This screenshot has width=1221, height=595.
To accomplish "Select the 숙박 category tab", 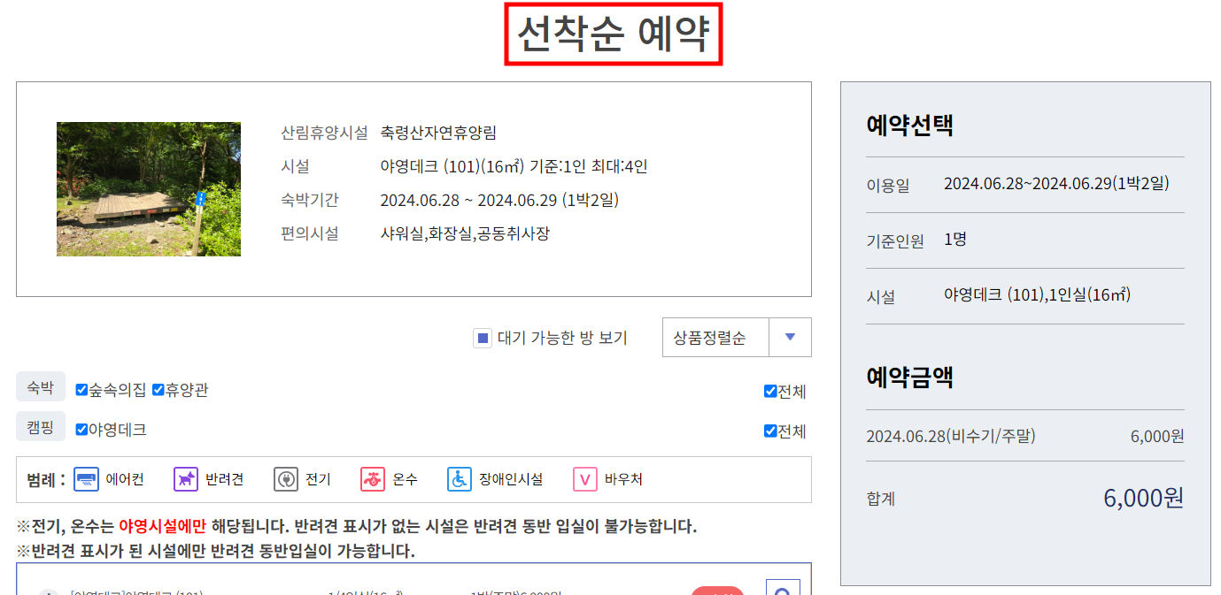I will [x=41, y=387].
